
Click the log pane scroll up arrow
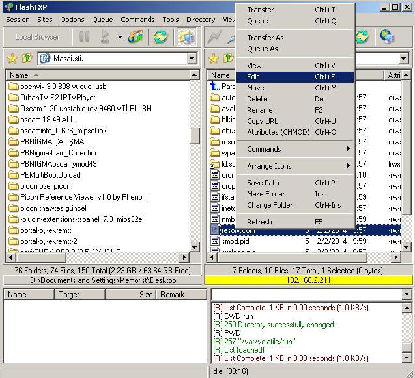pyautogui.click(x=407, y=308)
